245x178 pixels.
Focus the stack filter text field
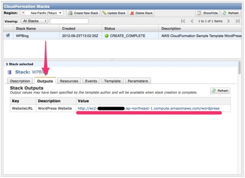[69, 21]
